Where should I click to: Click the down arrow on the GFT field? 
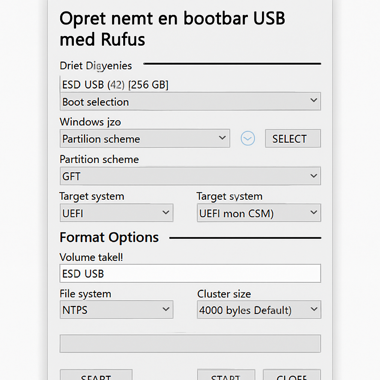click(314, 176)
